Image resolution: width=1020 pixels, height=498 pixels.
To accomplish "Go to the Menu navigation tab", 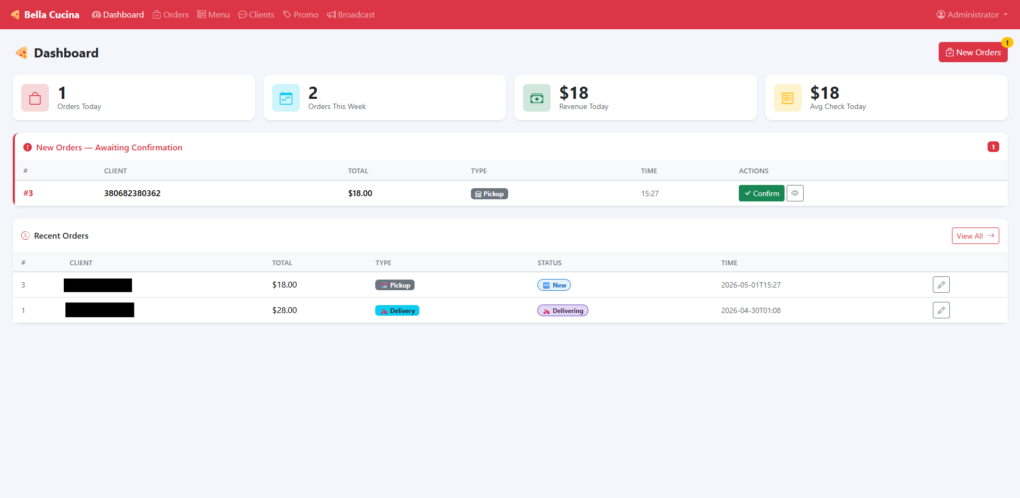I will (214, 15).
